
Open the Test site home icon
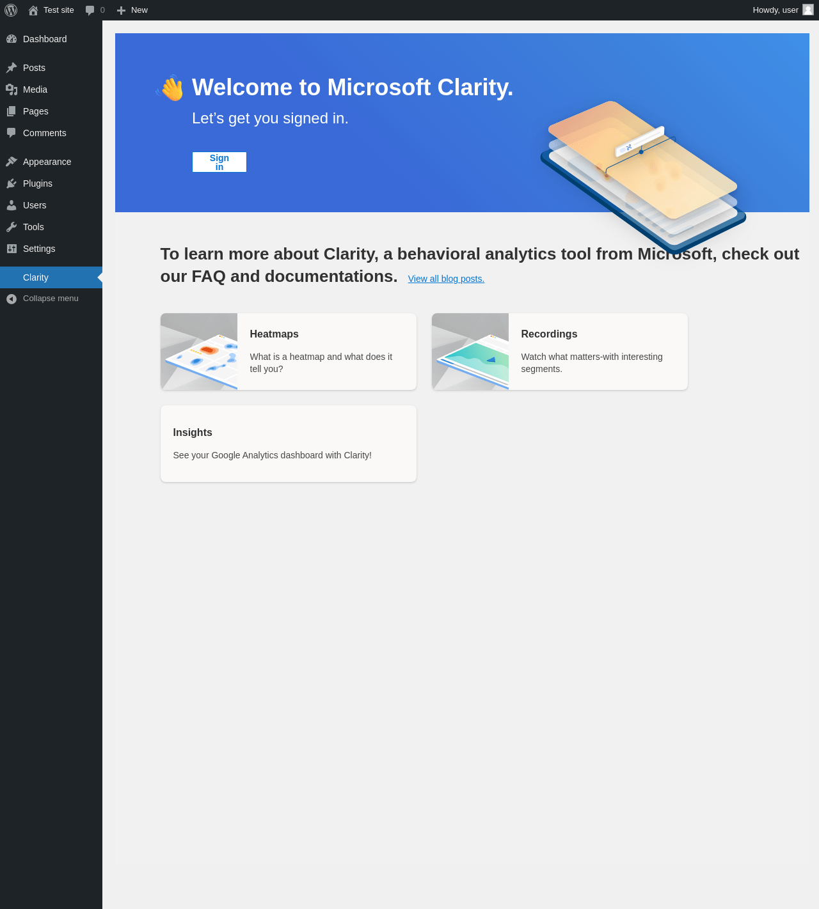pyautogui.click(x=33, y=10)
